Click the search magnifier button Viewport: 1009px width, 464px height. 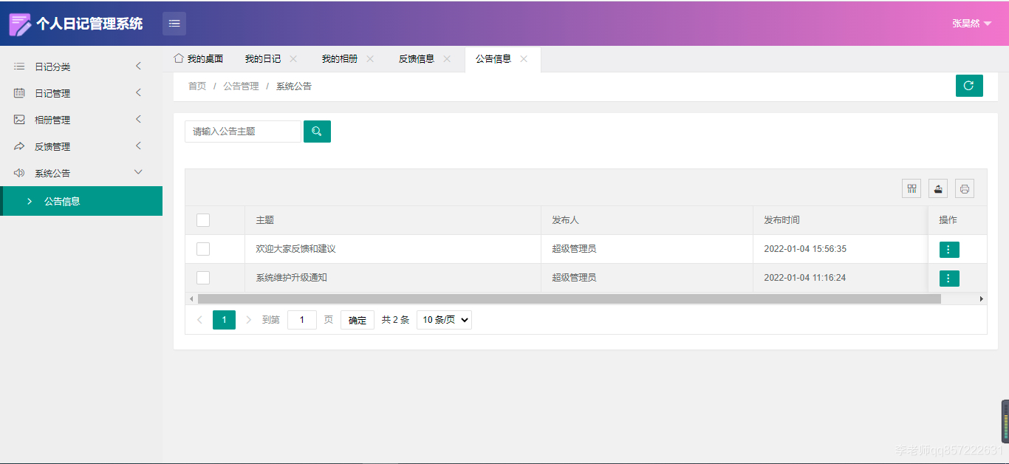tap(317, 132)
